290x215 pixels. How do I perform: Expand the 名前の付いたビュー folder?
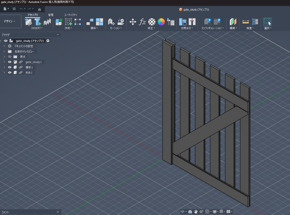coord(4,51)
